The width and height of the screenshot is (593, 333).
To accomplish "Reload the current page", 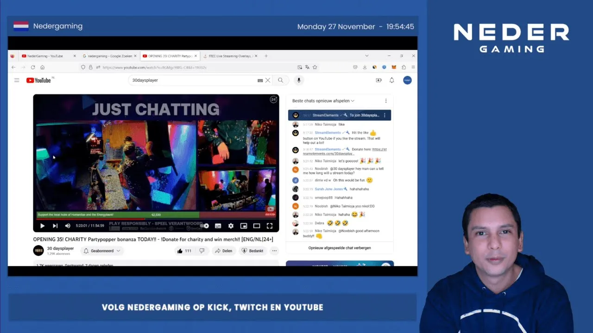I will point(33,67).
